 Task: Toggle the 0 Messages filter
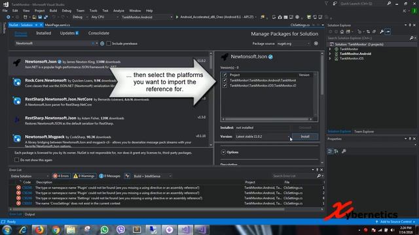tap(109, 176)
